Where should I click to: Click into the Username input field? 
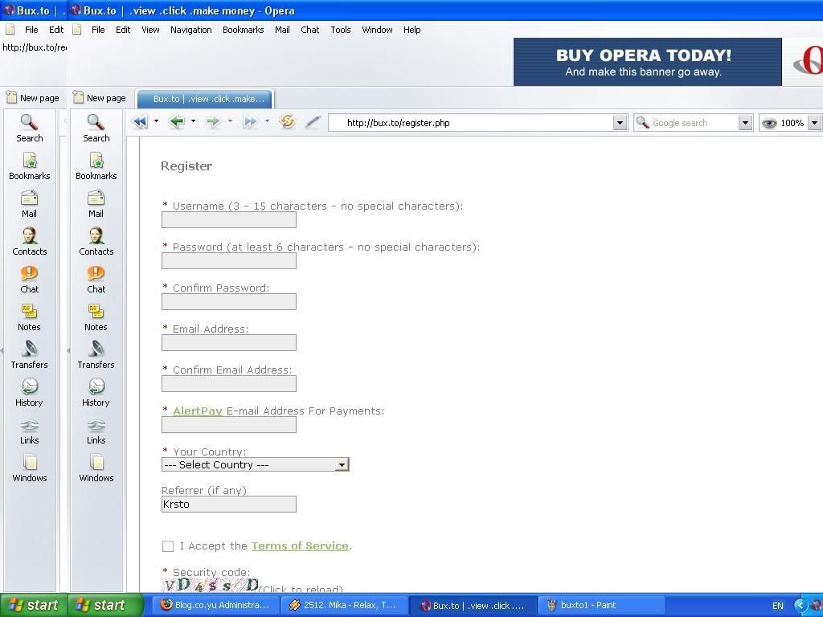click(229, 220)
